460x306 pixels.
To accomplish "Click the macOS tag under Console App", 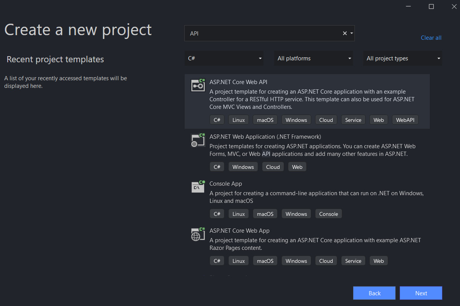I will (265, 214).
